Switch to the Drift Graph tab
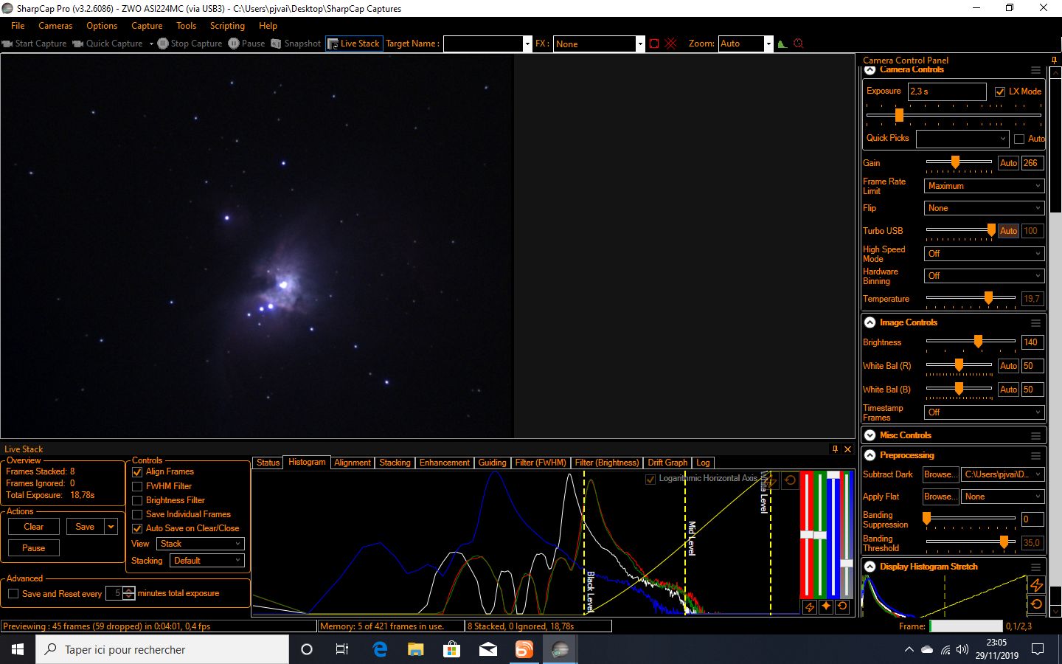The image size is (1062, 664). pyautogui.click(x=667, y=463)
